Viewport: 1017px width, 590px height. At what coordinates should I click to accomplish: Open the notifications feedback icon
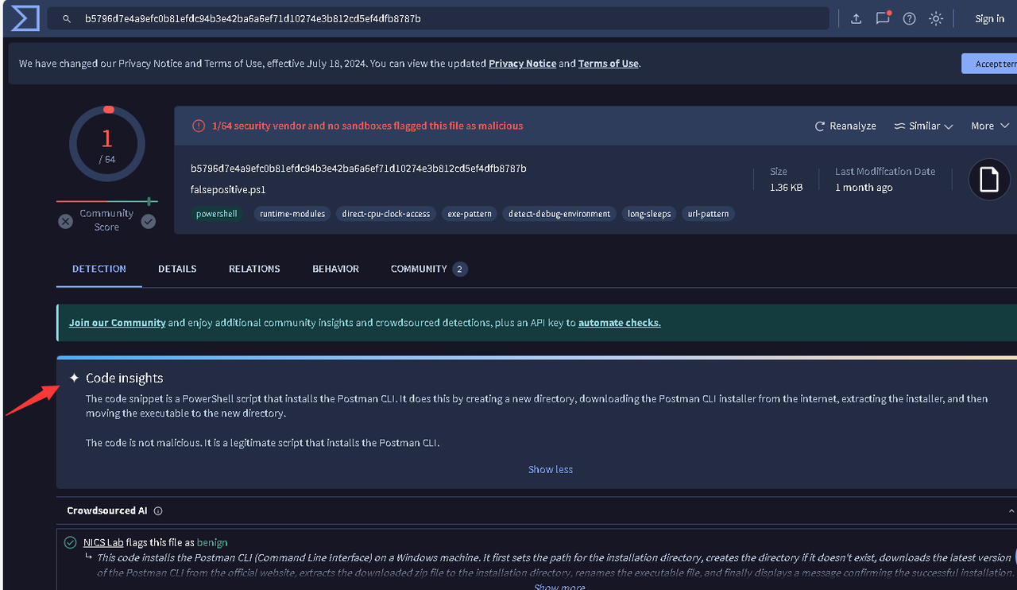(883, 17)
